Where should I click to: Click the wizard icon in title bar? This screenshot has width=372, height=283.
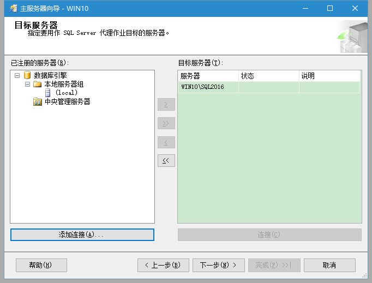(x=13, y=8)
